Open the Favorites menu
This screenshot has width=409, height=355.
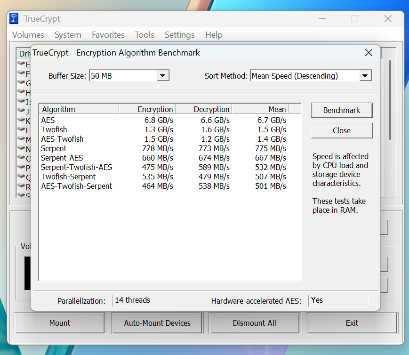108,35
